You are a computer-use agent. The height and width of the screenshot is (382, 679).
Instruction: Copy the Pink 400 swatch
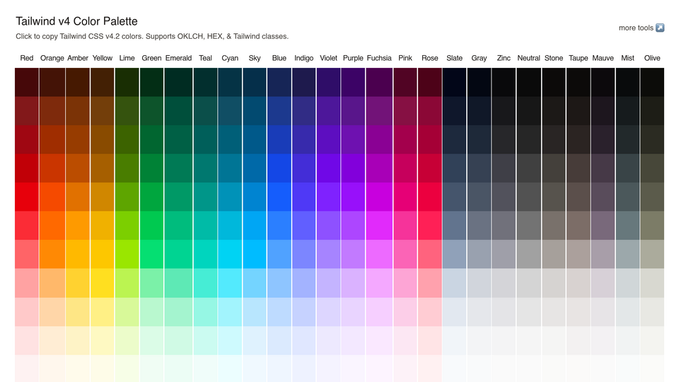coord(405,254)
